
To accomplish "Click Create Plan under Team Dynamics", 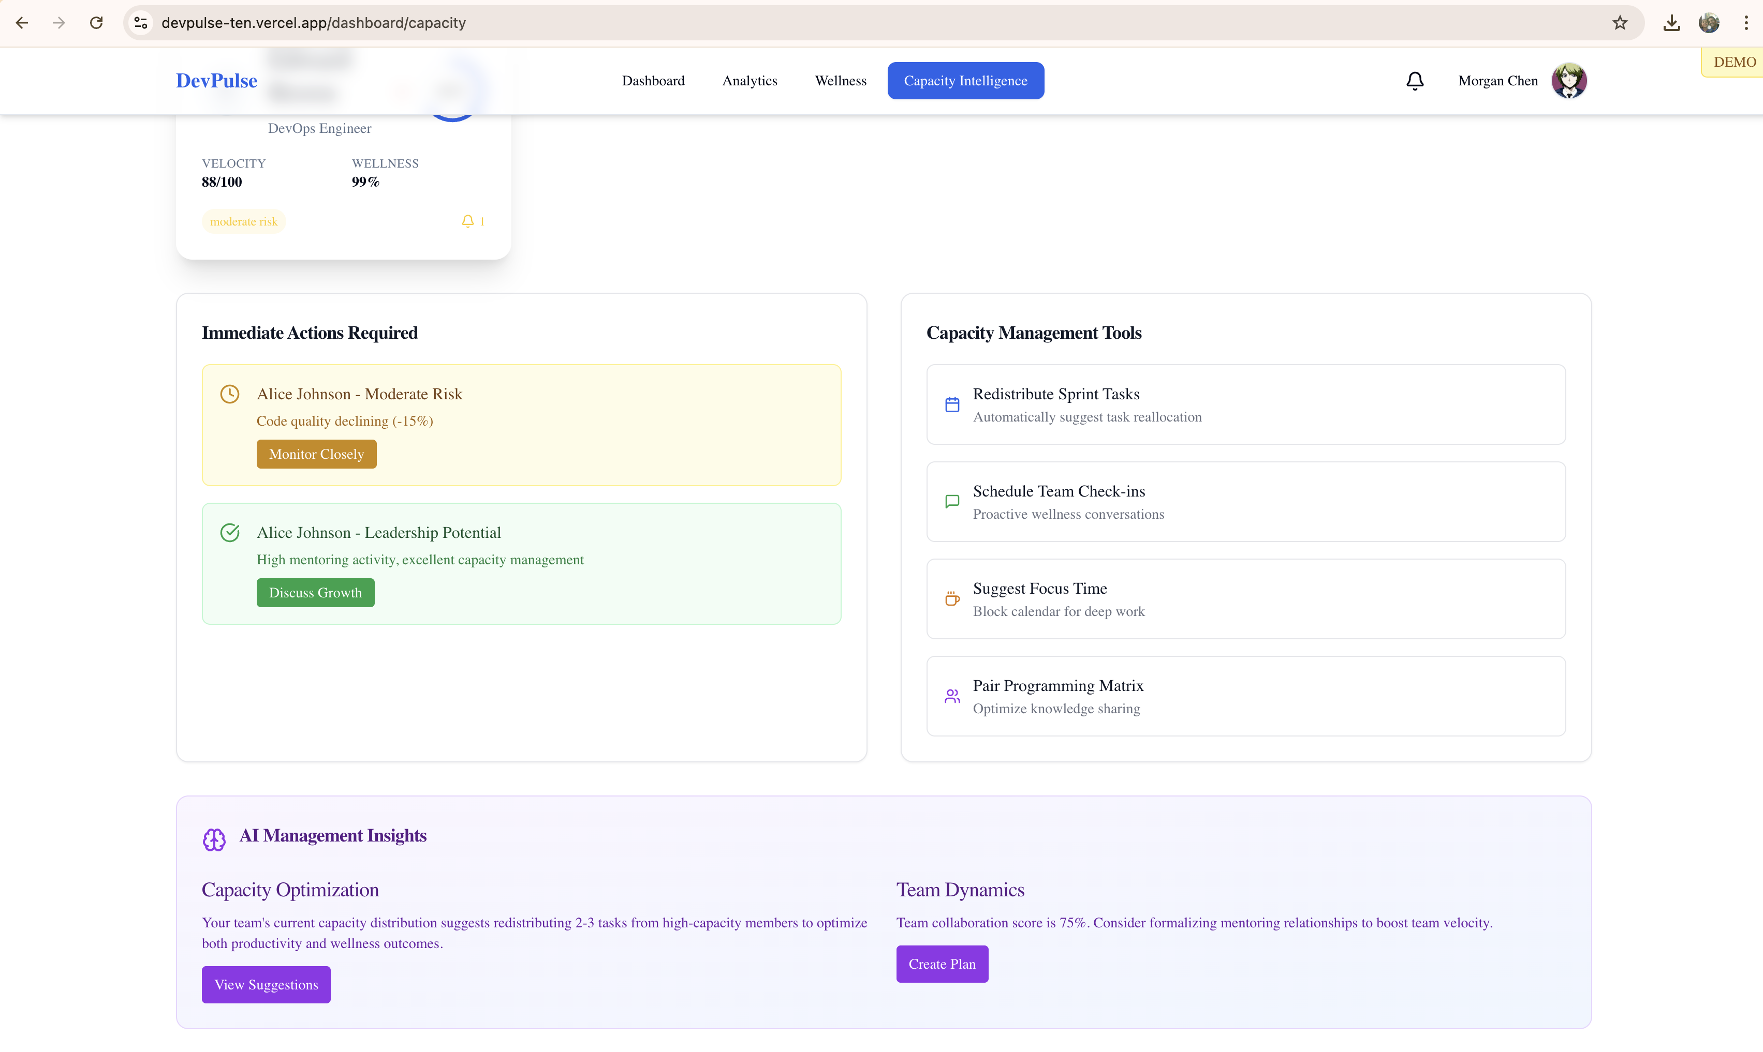I will point(942,964).
